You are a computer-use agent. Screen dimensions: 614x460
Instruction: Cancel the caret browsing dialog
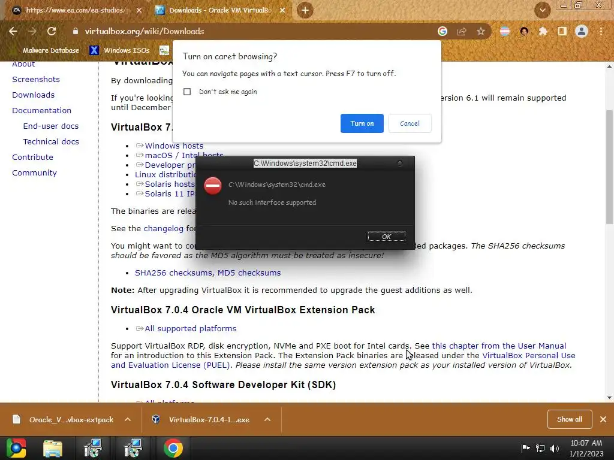pyautogui.click(x=410, y=123)
